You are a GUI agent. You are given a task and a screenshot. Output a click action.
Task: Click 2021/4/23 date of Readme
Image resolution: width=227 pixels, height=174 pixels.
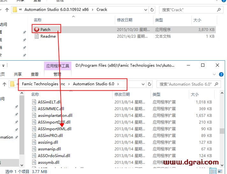[132, 36]
